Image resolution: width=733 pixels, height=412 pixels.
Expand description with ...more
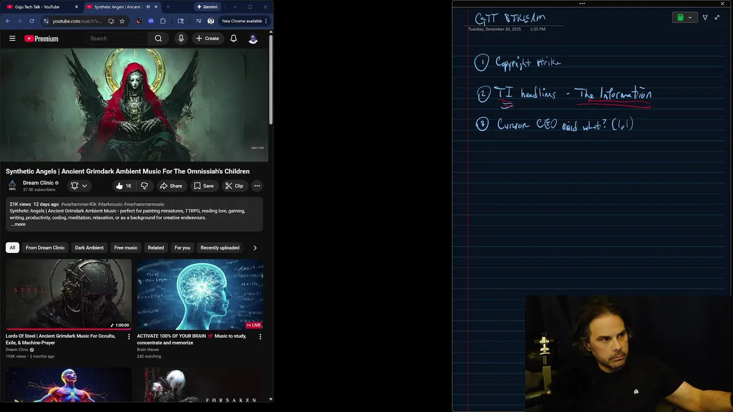(x=18, y=224)
